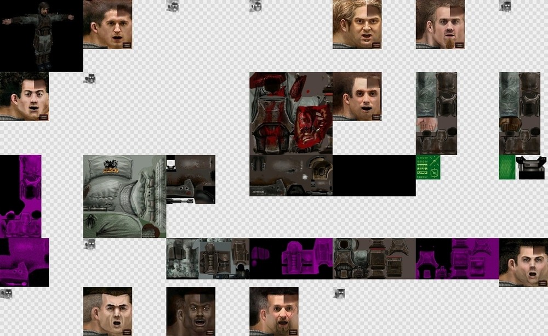548x336 pixels.
Task: Open the brown weapon parts texture
Action: (191, 179)
